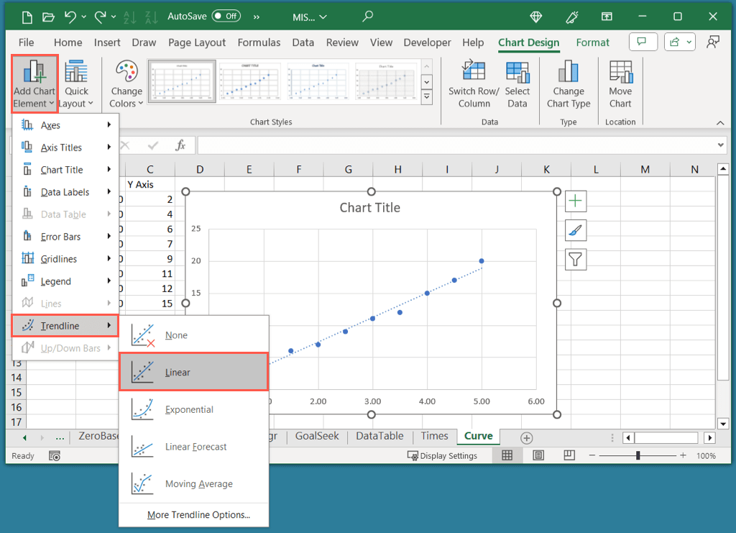Collapse the ribbon with the chevron
Screen dimensions: 736x533
tap(720, 122)
